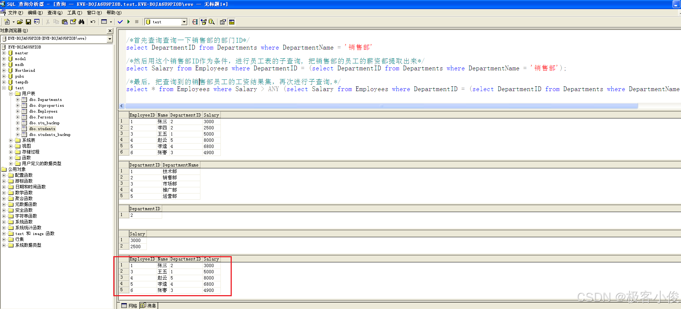
Task: Expand the Northwind database node
Action: [4, 70]
